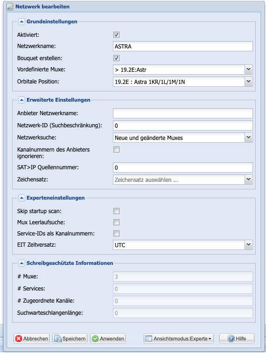The width and height of the screenshot is (266, 353).
Task: Click the Netzwerkname field containing ASTRA
Action: (183, 46)
